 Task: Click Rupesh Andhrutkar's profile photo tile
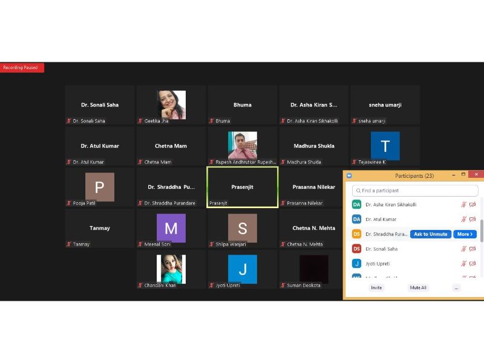point(243,146)
